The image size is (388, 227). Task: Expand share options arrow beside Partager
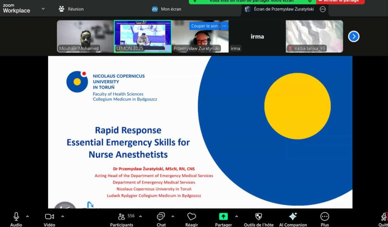coord(236,216)
